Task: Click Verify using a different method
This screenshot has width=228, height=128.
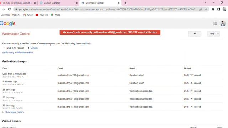Action: click(17, 53)
